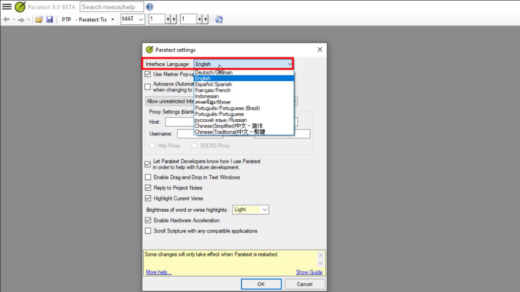Click the back navigation arrow
This screenshot has width=520, height=292.
6,19
